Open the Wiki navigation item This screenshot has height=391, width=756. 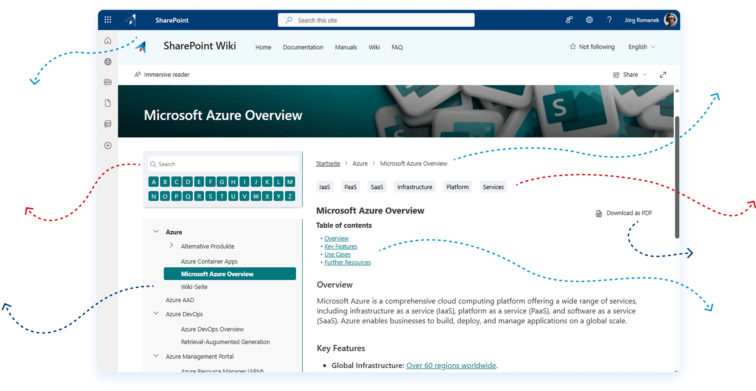point(374,47)
